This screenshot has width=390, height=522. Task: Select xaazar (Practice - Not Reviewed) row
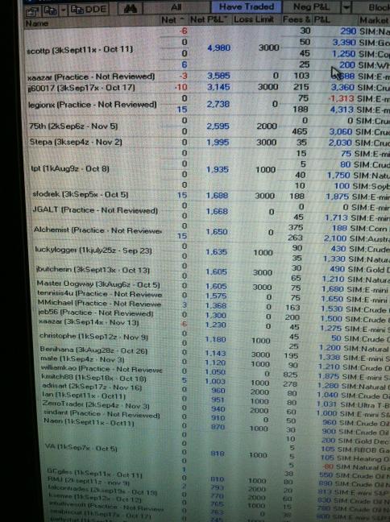(90, 77)
